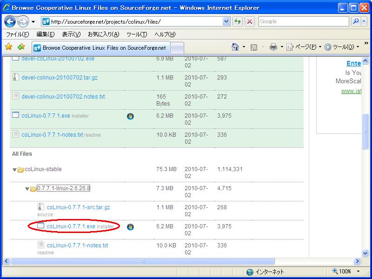Viewport: 372px width, 279px height.
Task: Refresh the page with green arrows icon
Action: [238, 21]
